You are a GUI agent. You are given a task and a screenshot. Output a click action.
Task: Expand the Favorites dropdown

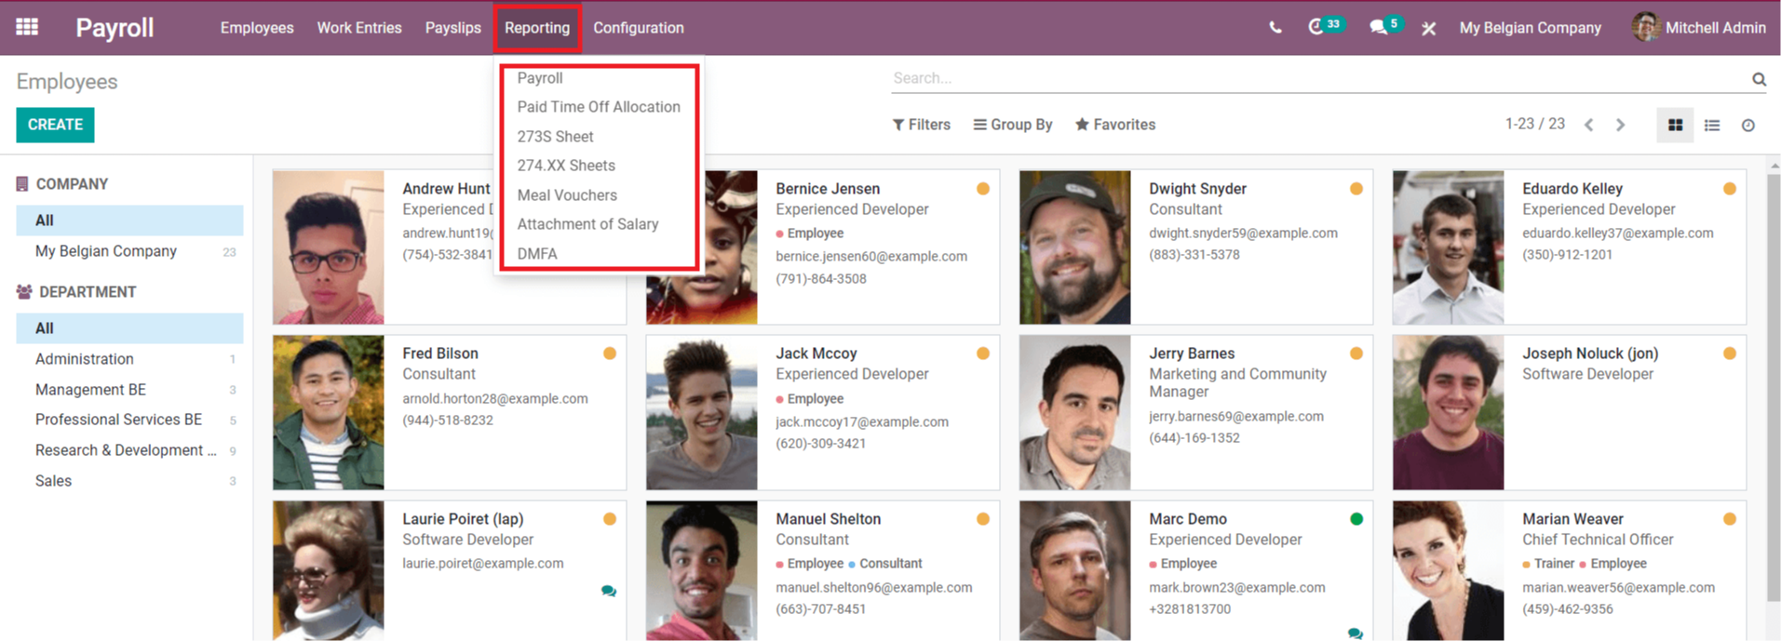[1115, 125]
